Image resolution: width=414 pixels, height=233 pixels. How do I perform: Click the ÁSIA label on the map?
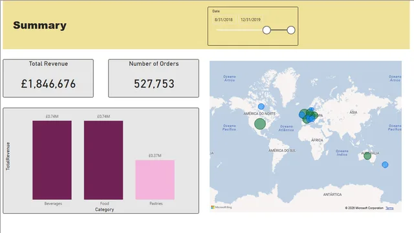(x=353, y=112)
